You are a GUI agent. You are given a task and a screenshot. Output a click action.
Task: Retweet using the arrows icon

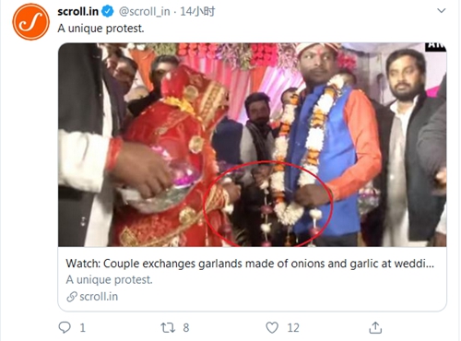click(168, 328)
